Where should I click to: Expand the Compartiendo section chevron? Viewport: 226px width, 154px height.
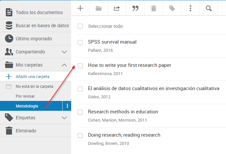64,52
